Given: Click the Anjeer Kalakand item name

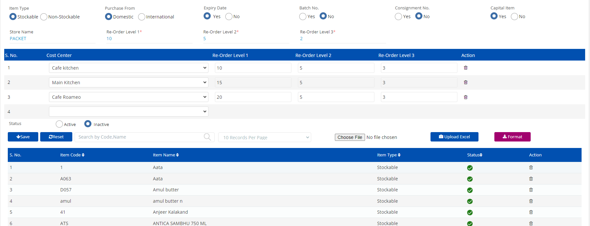Looking at the screenshot, I should 171,212.
